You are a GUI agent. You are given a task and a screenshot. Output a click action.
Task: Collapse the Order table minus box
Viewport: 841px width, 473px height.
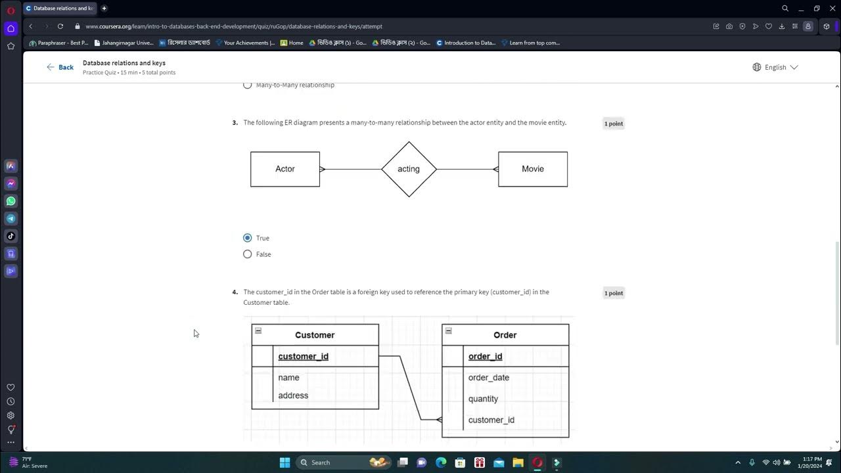(x=448, y=330)
